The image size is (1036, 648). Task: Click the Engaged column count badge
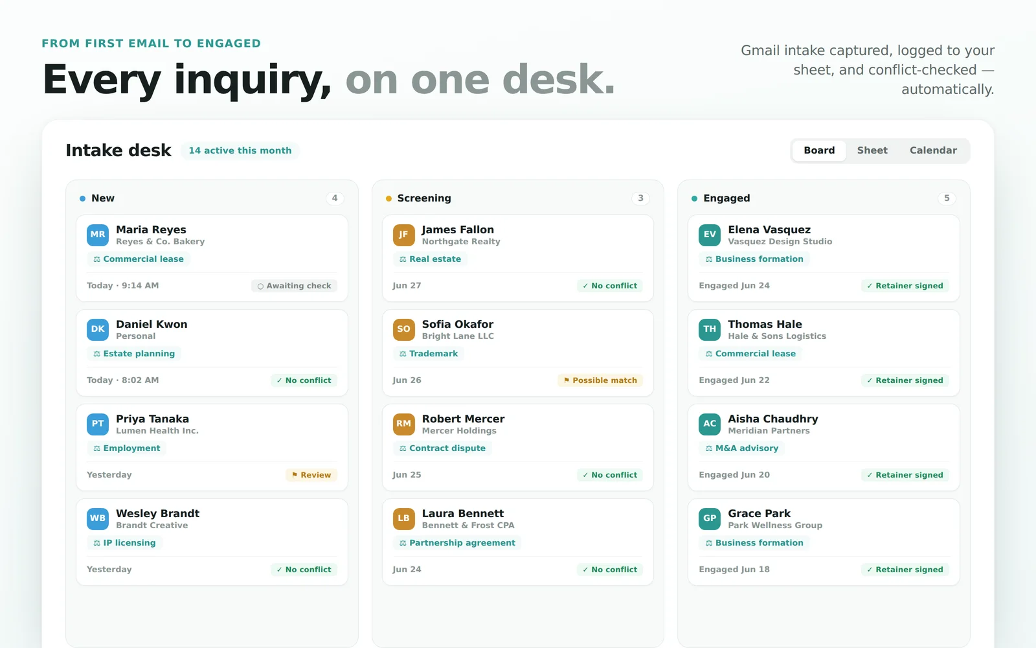pyautogui.click(x=947, y=198)
